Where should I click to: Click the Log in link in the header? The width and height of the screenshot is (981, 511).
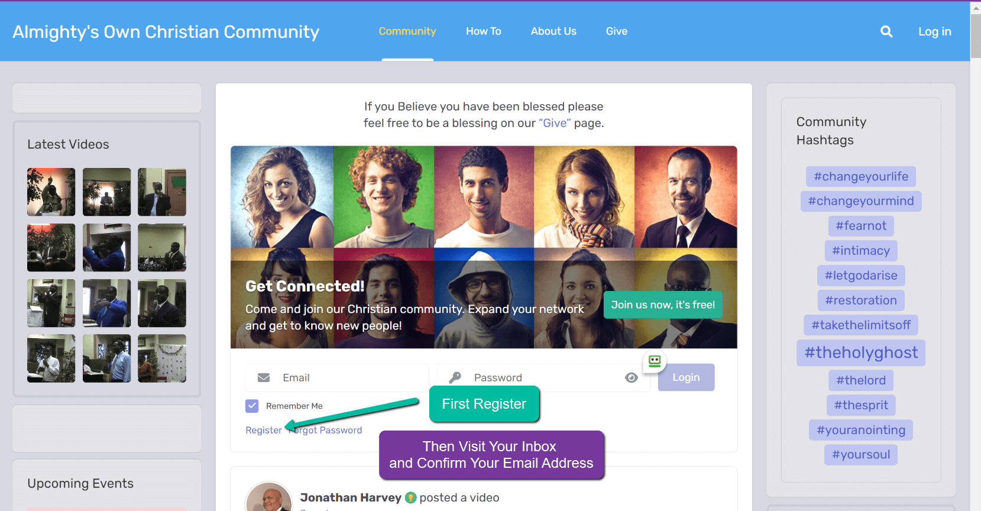tap(934, 32)
